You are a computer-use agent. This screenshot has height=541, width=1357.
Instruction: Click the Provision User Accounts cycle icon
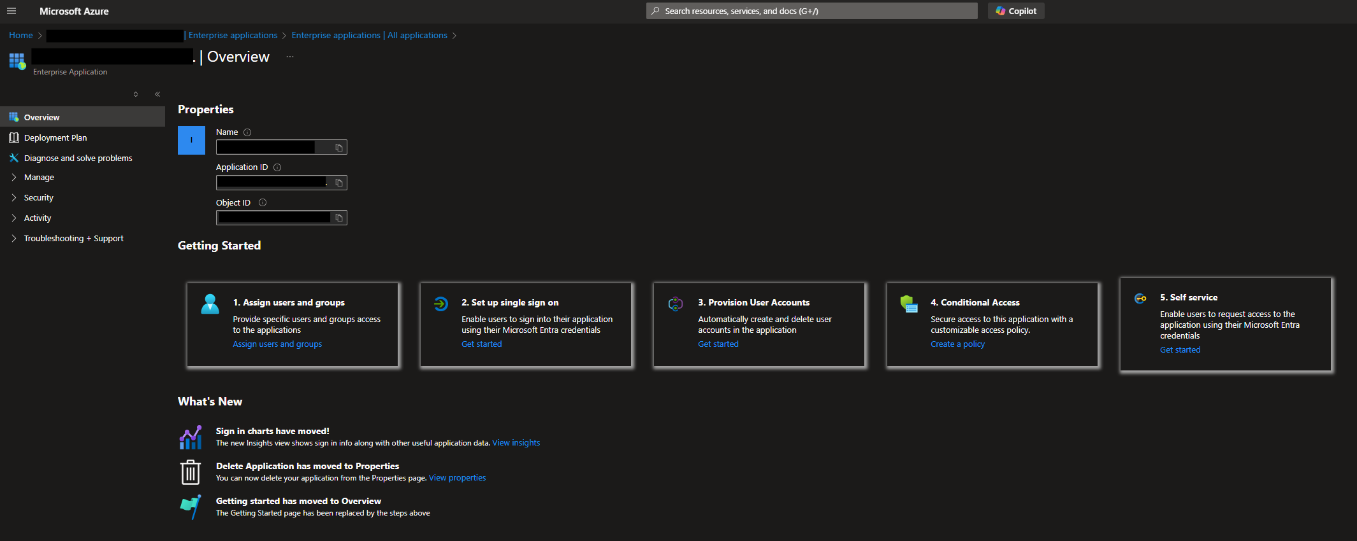tap(676, 304)
